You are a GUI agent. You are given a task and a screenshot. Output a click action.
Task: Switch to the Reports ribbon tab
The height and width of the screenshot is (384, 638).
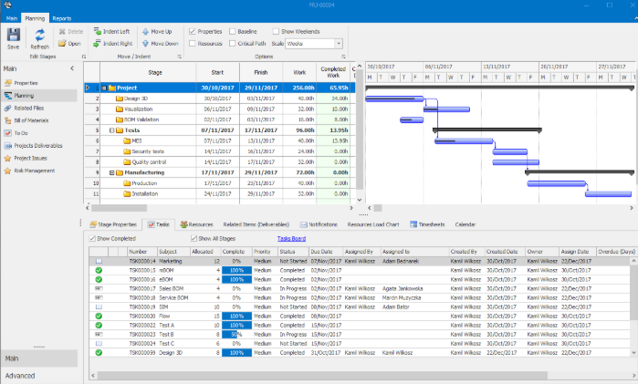62,18
